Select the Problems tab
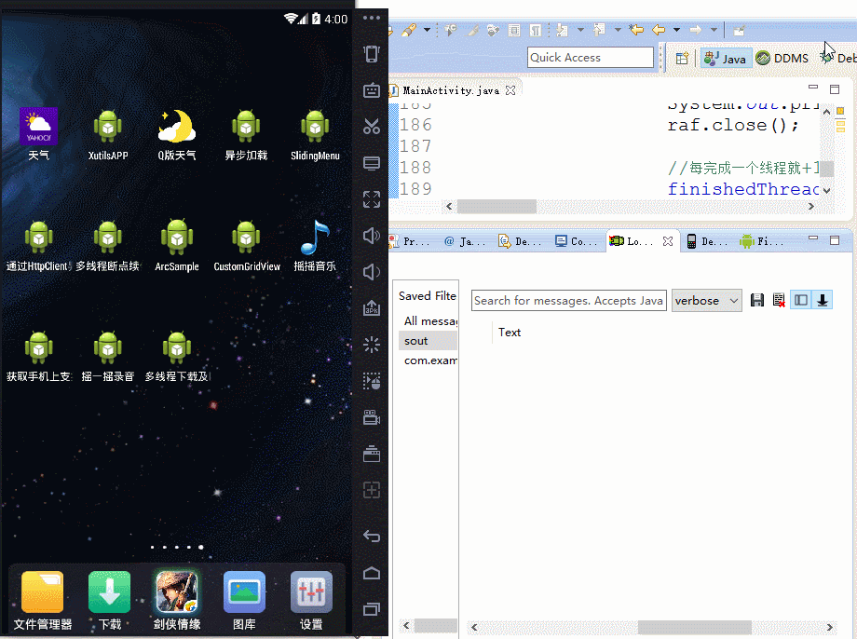 410,241
